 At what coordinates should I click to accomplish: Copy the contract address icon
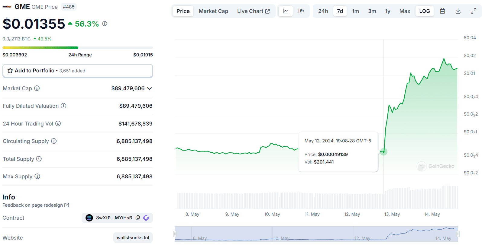pos(138,218)
